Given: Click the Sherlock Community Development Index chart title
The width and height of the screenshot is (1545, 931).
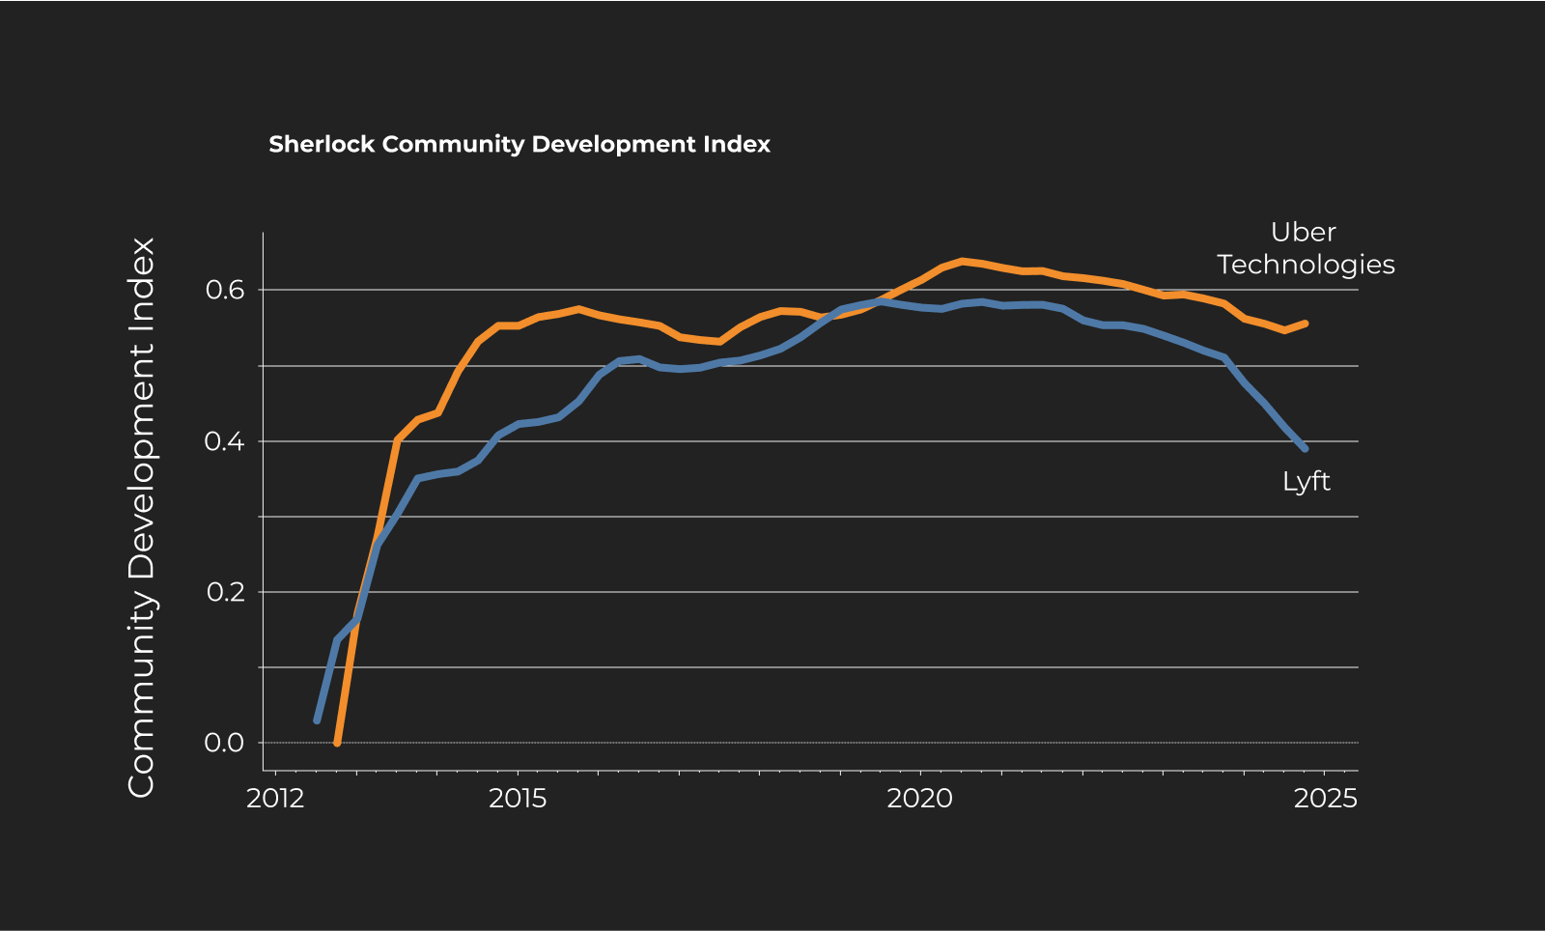Looking at the screenshot, I should pyautogui.click(x=519, y=145).
